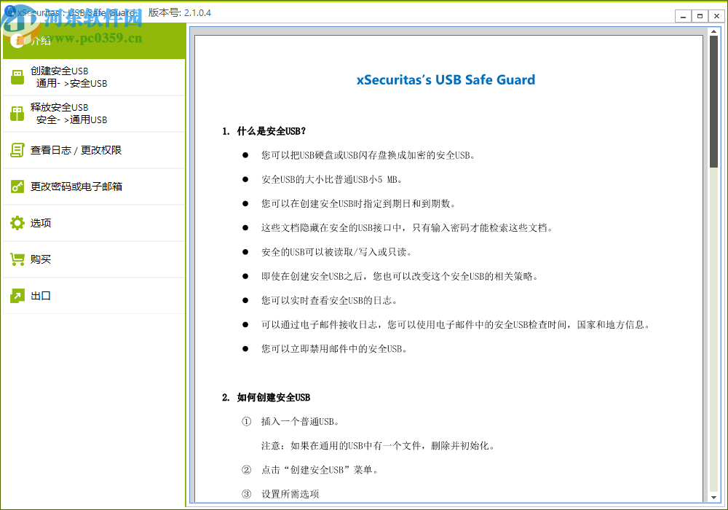Click the xSecuritas app icon in title bar
728x510 pixels.
click(9, 12)
